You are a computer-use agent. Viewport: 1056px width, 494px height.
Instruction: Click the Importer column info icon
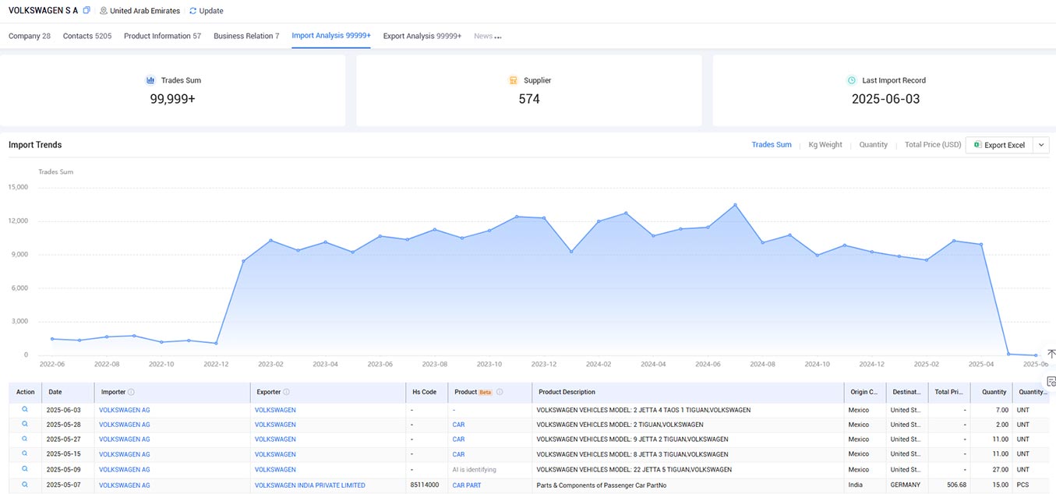(x=131, y=392)
